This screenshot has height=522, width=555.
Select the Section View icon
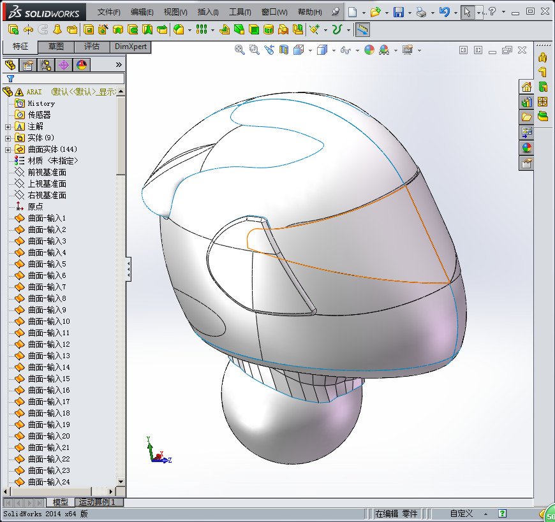click(x=283, y=50)
